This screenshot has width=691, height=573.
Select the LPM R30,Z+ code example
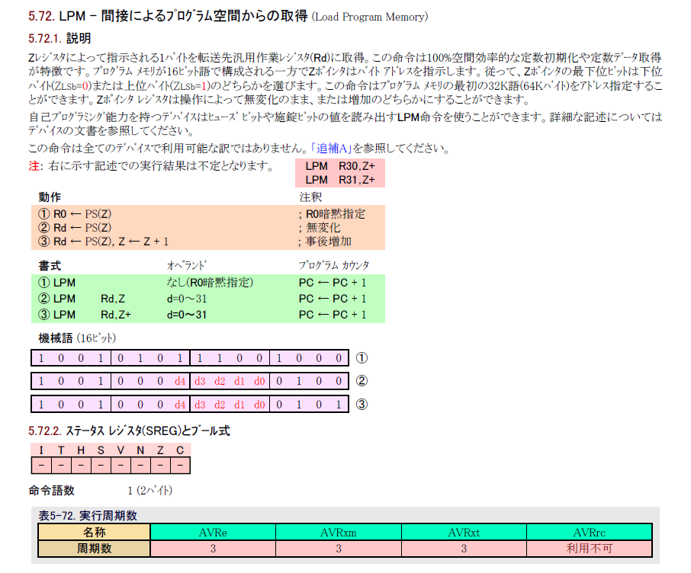coord(340,166)
